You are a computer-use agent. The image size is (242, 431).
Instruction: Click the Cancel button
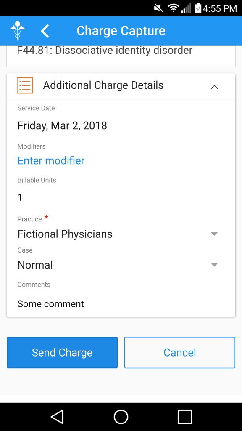pos(180,352)
